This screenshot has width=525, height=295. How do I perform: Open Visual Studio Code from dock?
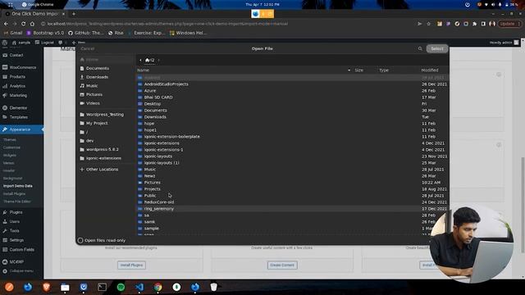point(139,287)
